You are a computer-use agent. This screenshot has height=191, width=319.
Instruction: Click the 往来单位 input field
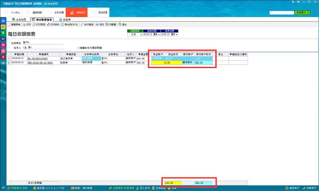click(x=43, y=42)
